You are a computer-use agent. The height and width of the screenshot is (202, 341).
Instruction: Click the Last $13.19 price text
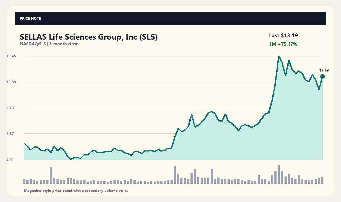tap(283, 35)
